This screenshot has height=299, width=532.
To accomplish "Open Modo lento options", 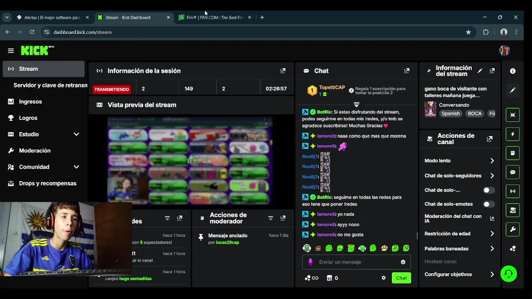I will pos(459,161).
